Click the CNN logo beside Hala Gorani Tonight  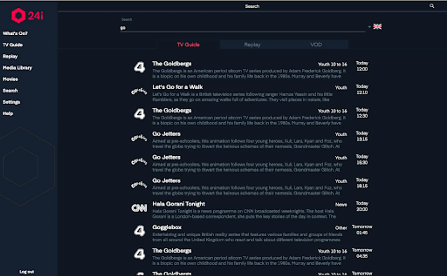pyautogui.click(x=139, y=208)
